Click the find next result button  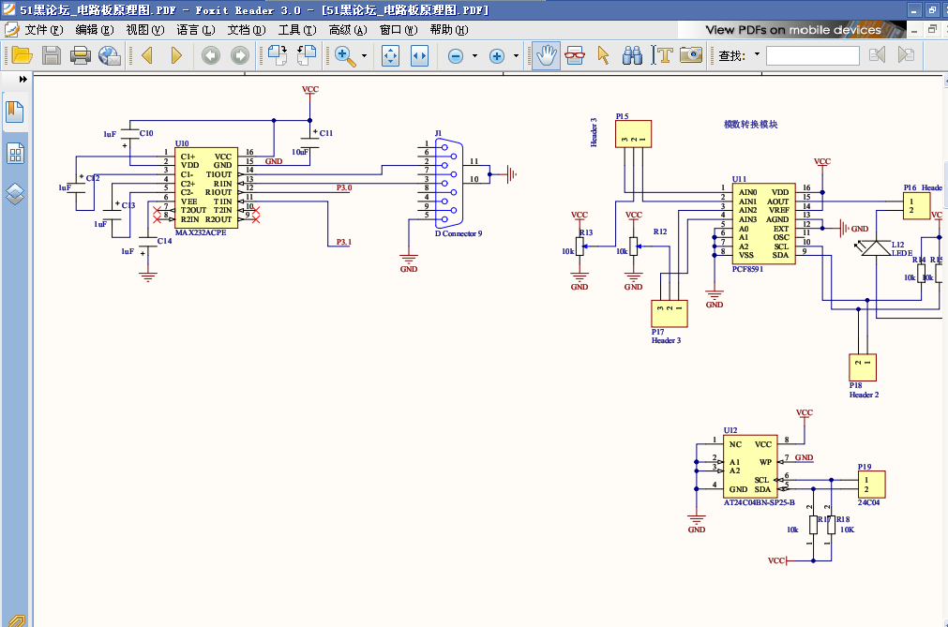pyautogui.click(x=906, y=55)
